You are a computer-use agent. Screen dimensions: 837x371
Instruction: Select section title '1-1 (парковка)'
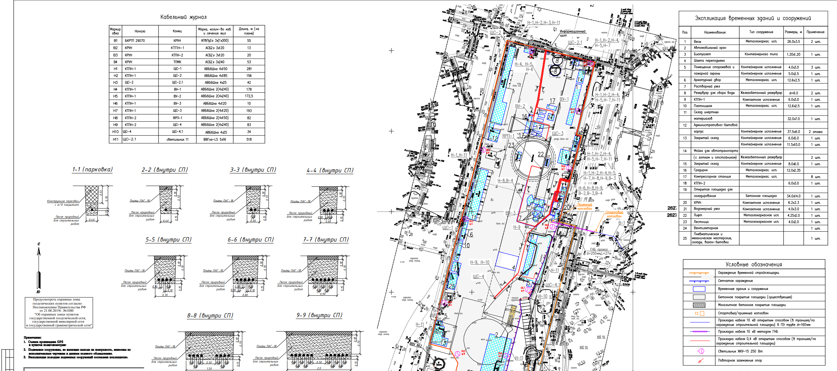click(92, 170)
